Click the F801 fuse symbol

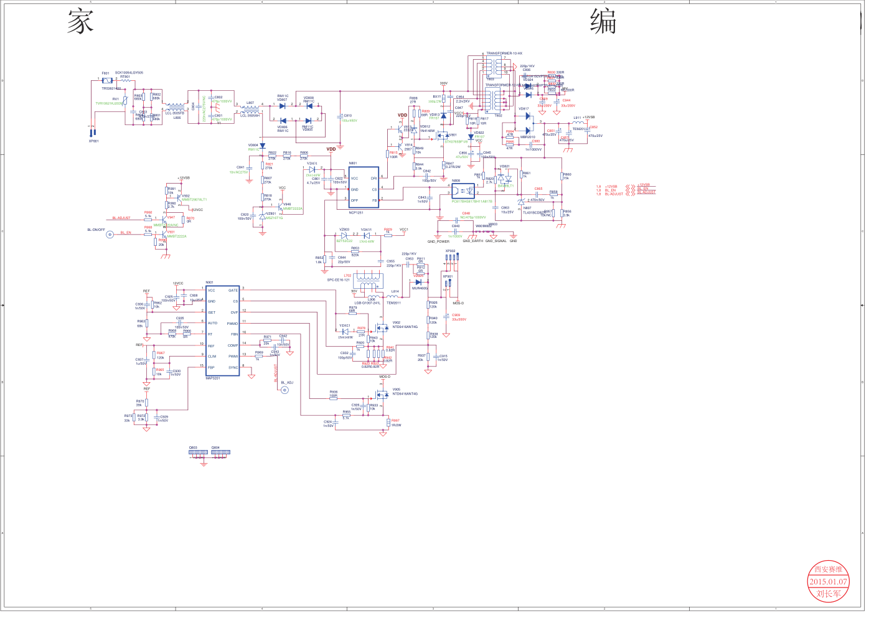pyautogui.click(x=107, y=80)
